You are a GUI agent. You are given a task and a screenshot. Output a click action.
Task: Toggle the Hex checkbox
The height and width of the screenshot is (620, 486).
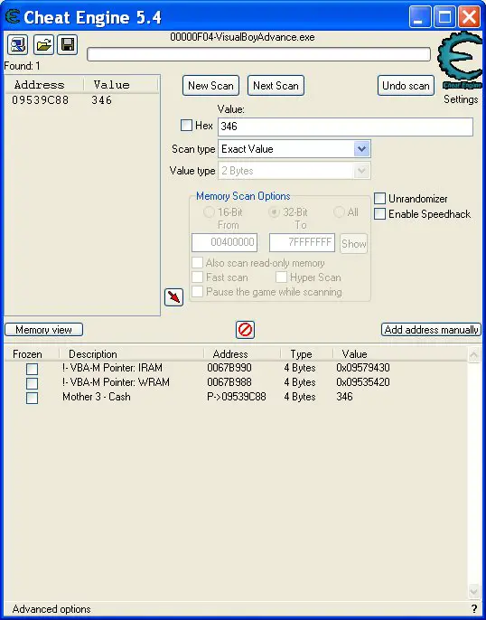(186, 126)
